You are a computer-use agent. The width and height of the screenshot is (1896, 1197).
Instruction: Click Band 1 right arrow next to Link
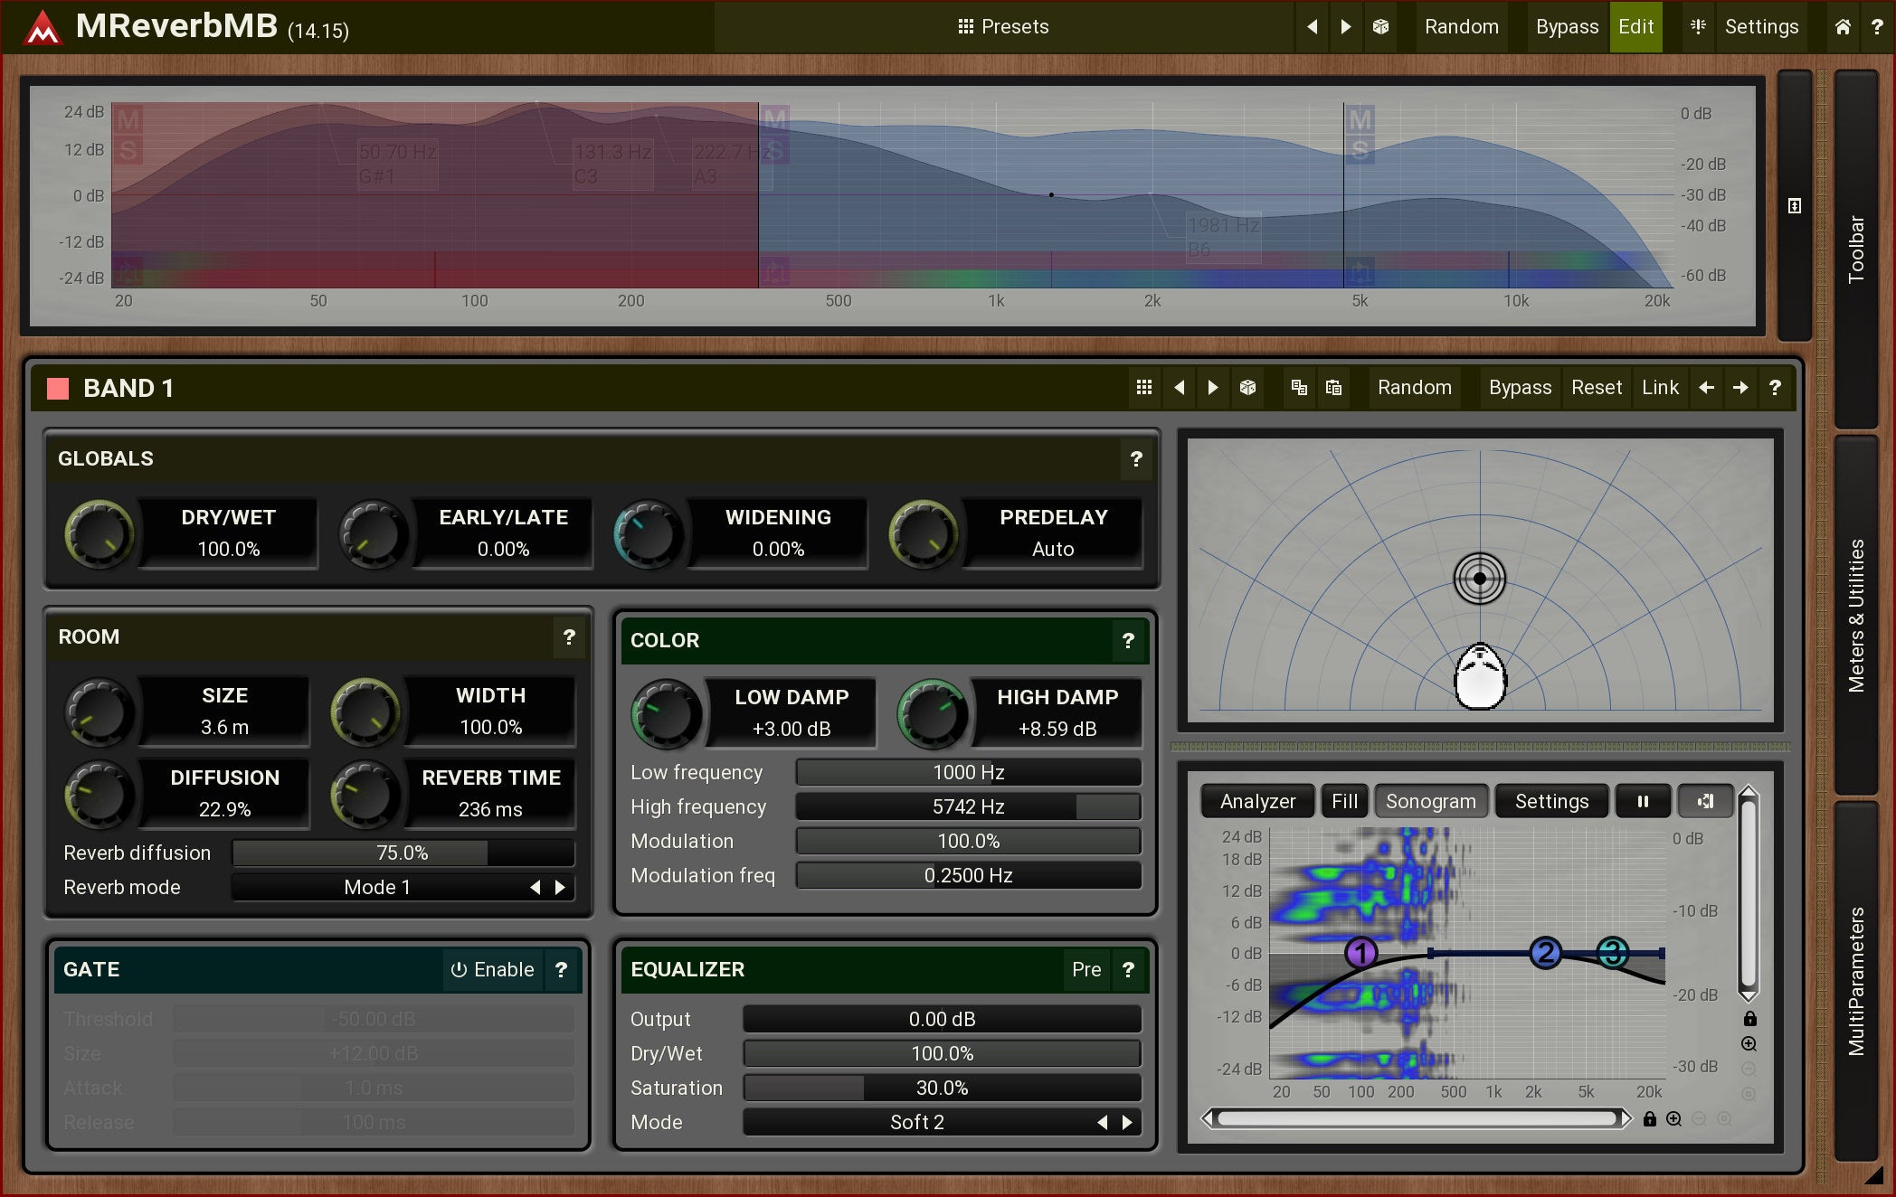click(1740, 388)
